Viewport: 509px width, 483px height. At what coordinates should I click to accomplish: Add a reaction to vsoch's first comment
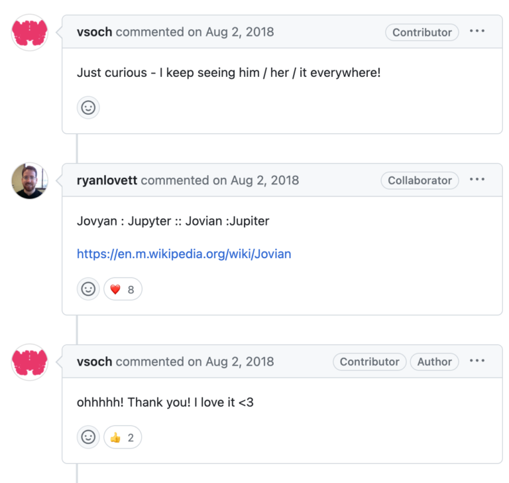click(88, 107)
